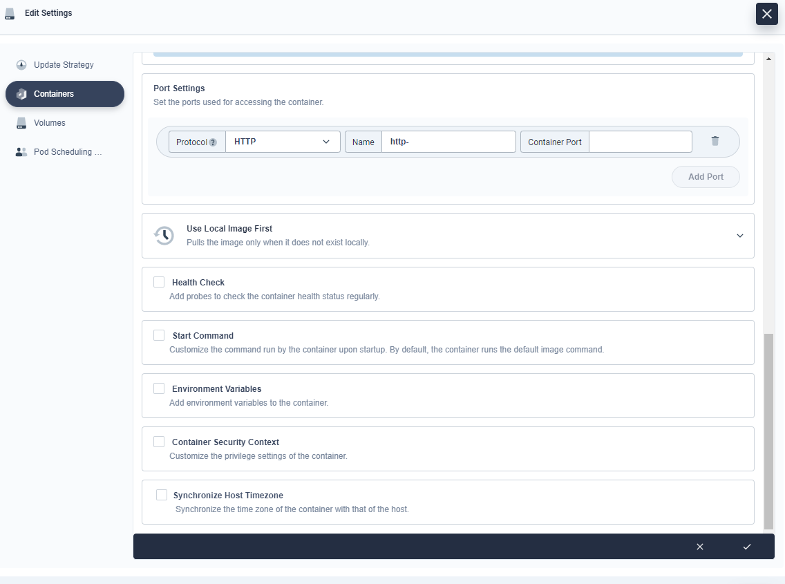Click the Update Strategy clock icon

(x=21, y=64)
